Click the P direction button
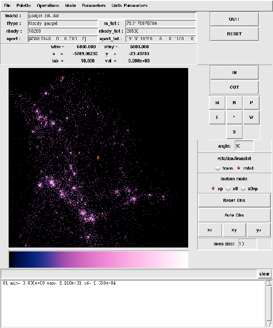273x328 pixels. tap(251, 103)
